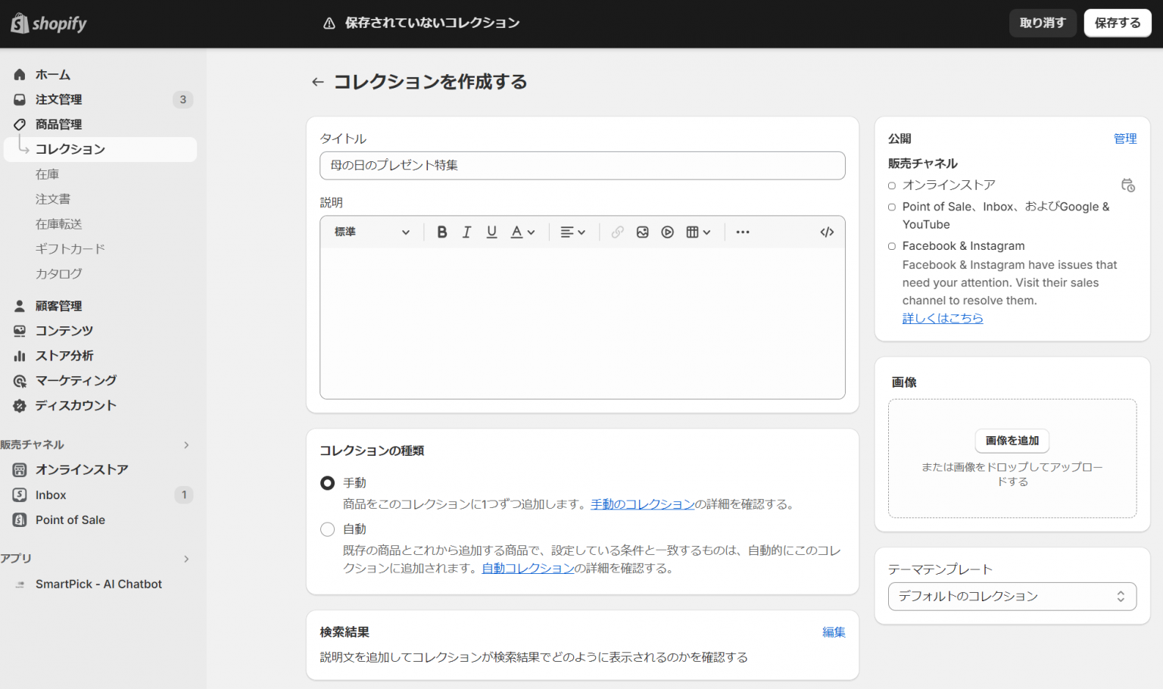Viewport: 1163px width, 689px height.
Task: Open the text alignment dropdown
Action: 573,232
